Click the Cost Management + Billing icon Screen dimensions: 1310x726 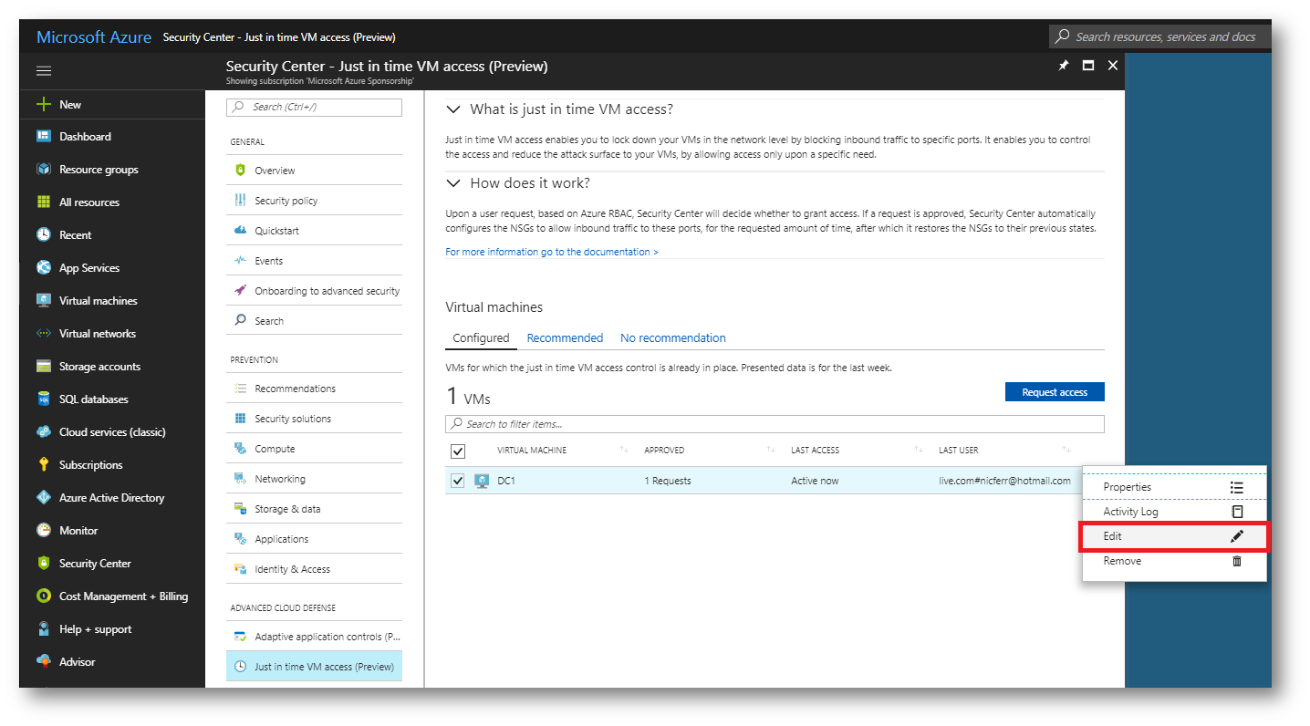tap(43, 596)
